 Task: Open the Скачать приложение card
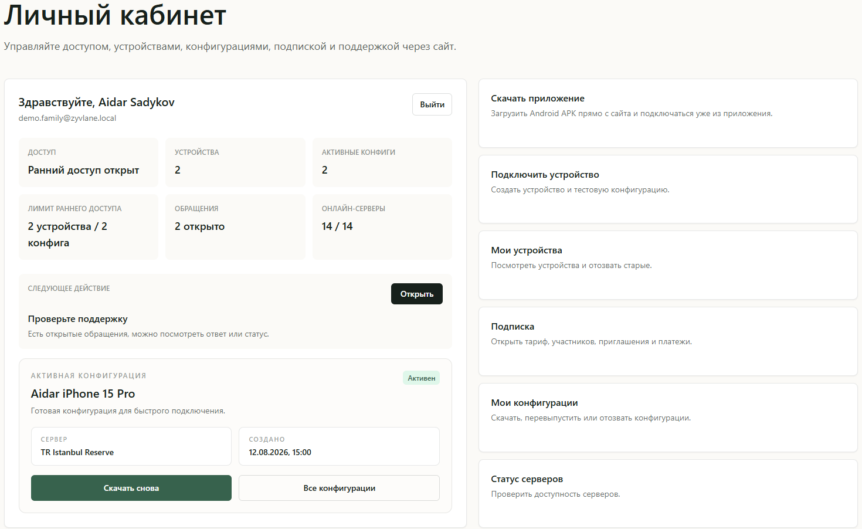668,113
